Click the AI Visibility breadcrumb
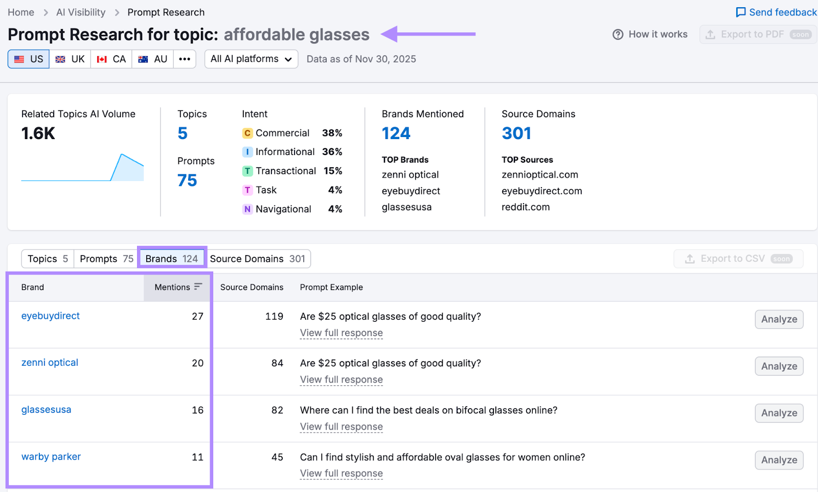This screenshot has width=818, height=492. [x=80, y=12]
